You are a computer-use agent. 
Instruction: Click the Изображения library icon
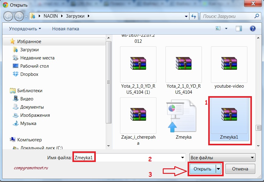pyautogui.click(x=16, y=115)
